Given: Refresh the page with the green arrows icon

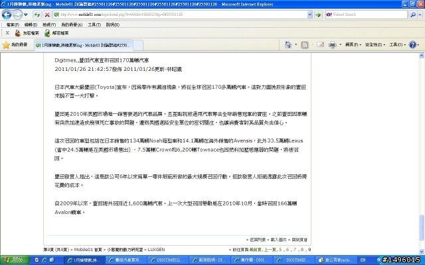Looking at the screenshot, I should [37, 15].
